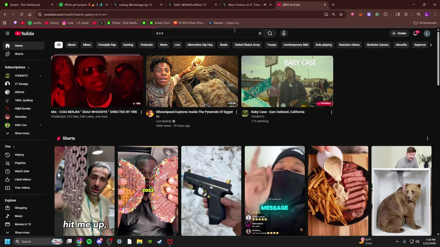Show more filter chips with the right arrow
Viewport: 440px width, 247px height.
pos(431,45)
